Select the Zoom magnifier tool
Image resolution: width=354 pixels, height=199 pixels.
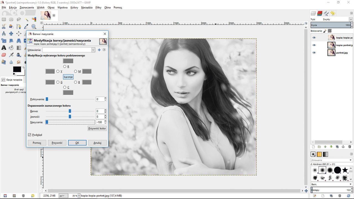tap(34, 26)
